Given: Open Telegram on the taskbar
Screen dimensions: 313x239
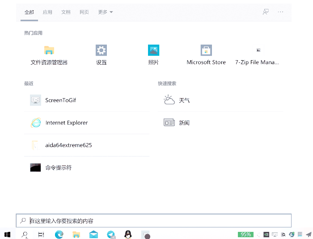Looking at the screenshot, I should (111, 235).
